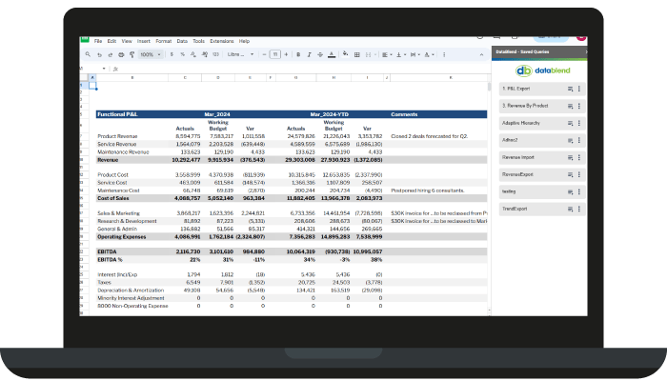Open the Edit menu
Viewport: 667px width, 381px height.
pyautogui.click(x=111, y=41)
